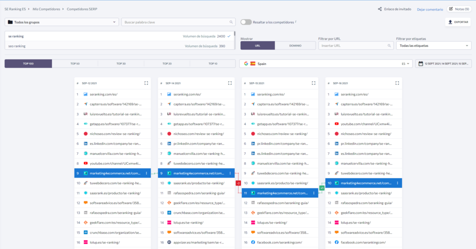Click saasrank.es link in SEP-16 column
This screenshot has width=476, height=249.
(366, 193)
